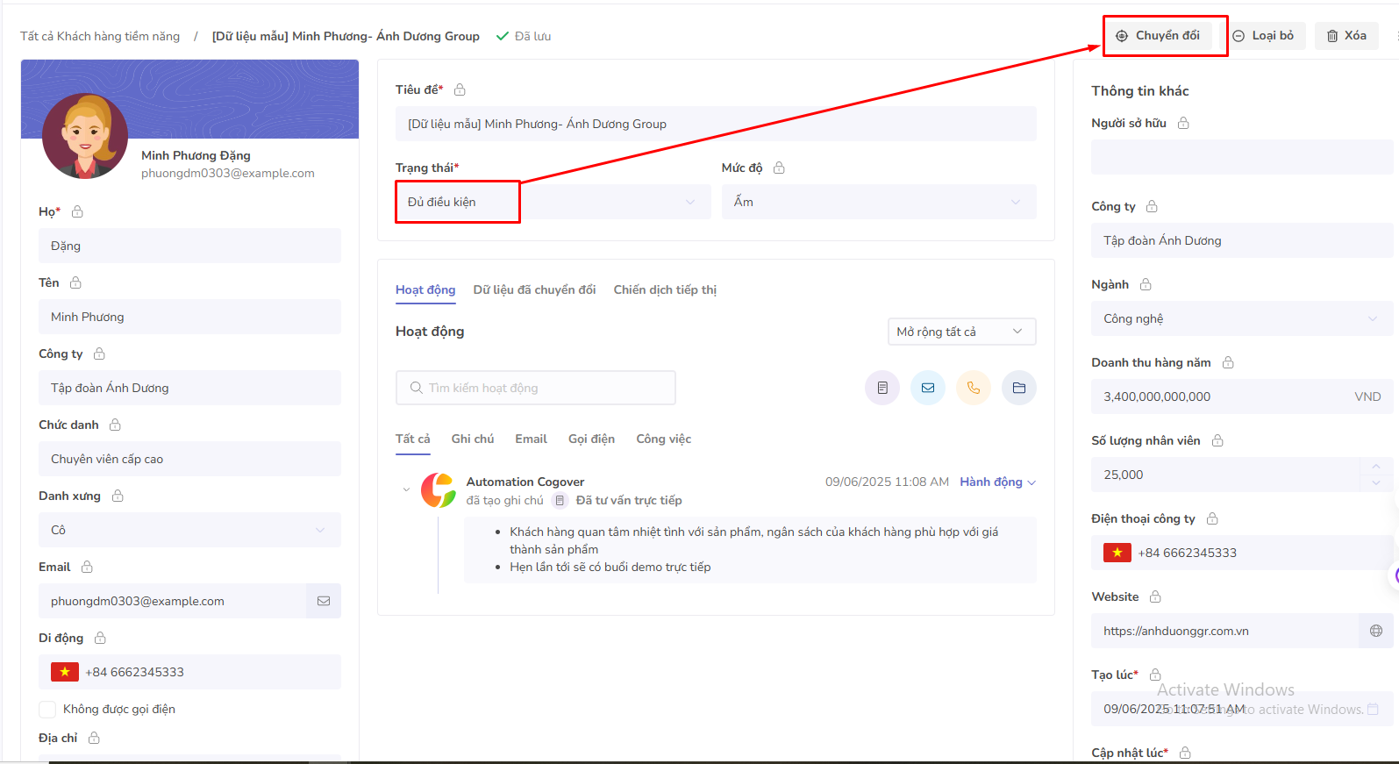
Task: Open Tất cả Khách hàng tiềm năng breadcrumb
Action: point(100,36)
